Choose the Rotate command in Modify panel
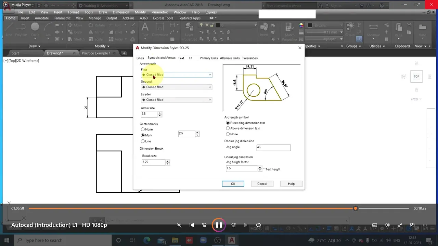This screenshot has height=246, width=438. point(97,25)
